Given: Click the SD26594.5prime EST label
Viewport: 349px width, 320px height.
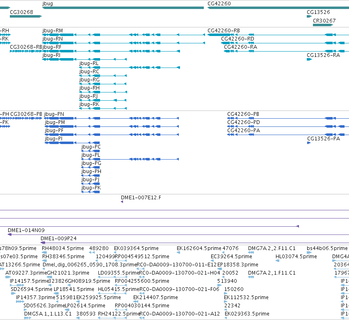Looking at the screenshot, I should point(32,289).
